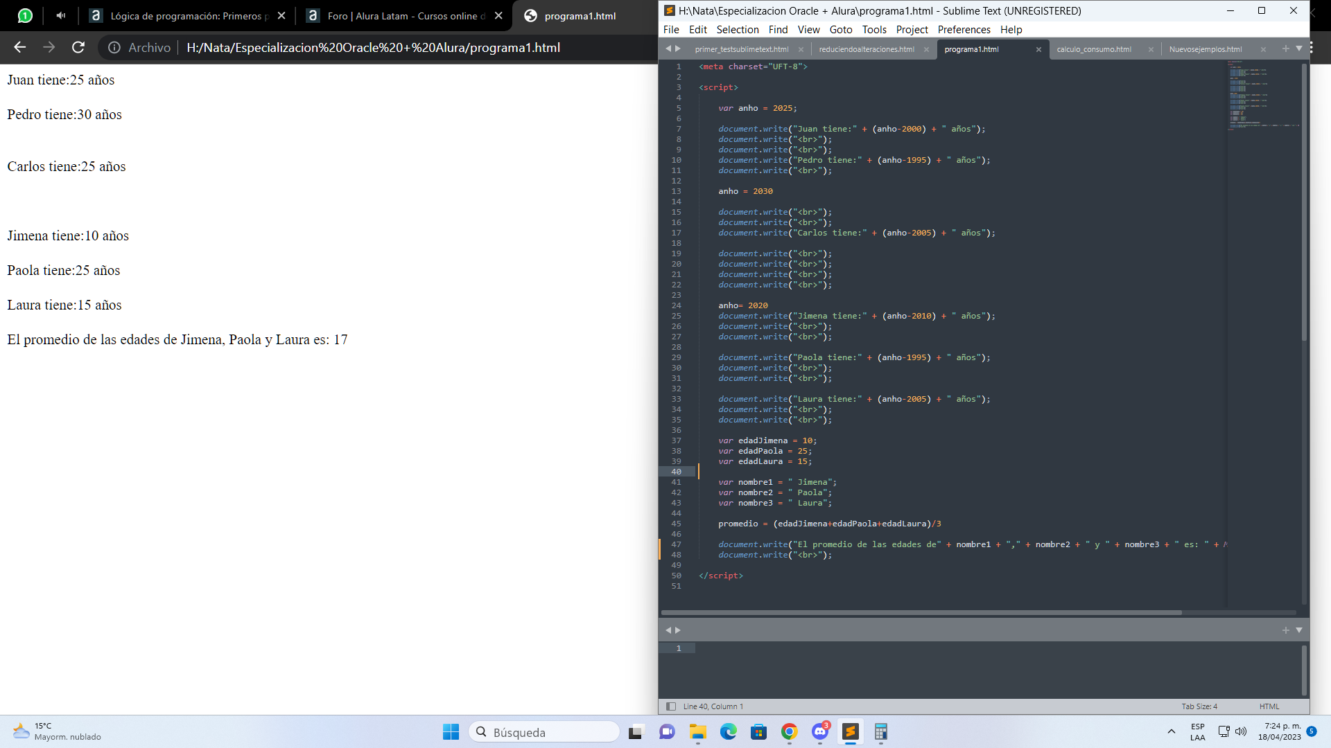
Task: Switch to Nuevosejemplos.html tab
Action: click(x=1205, y=49)
